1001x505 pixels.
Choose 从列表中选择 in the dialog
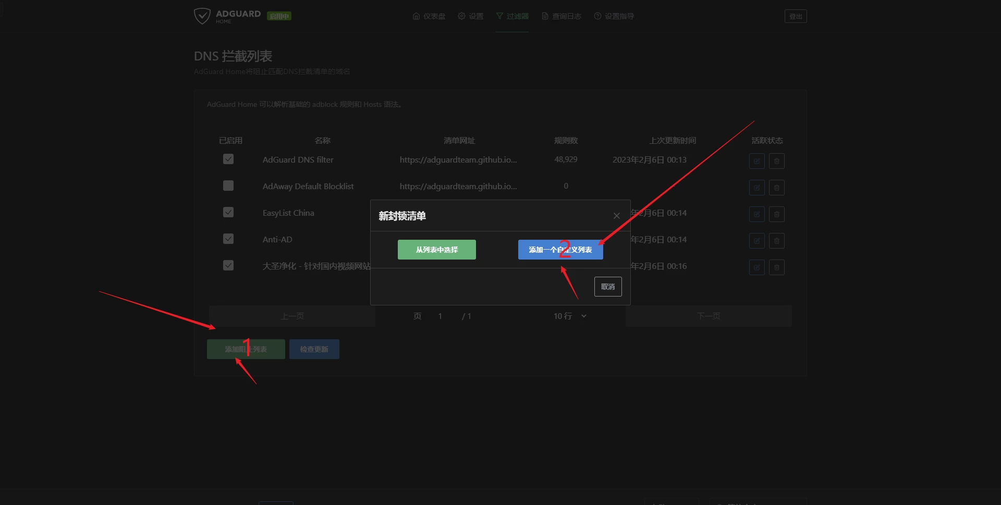point(437,250)
